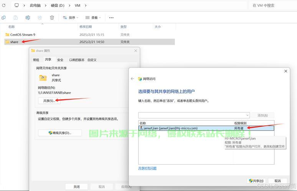Click the refresh icon in Explorer
The image size is (297, 191).
3,5
